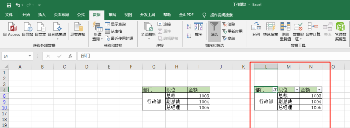The width and height of the screenshot is (350, 128).
Task: Click 从表格
Action: click(113, 31)
